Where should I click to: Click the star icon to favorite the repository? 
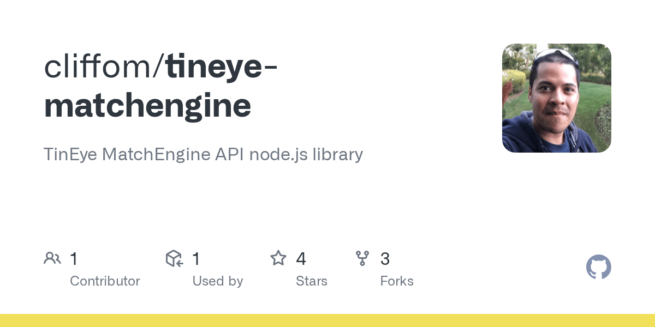click(278, 258)
